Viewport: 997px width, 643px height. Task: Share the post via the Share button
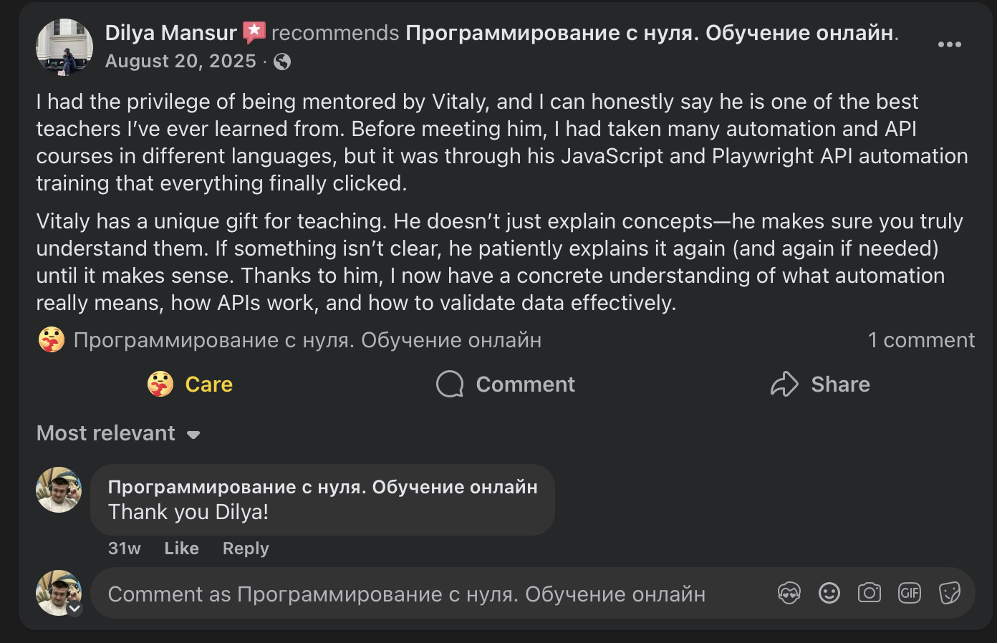[820, 385]
